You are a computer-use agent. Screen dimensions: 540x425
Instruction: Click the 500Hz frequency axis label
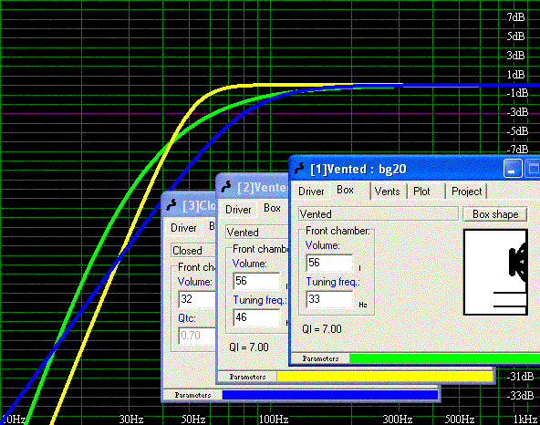click(460, 420)
